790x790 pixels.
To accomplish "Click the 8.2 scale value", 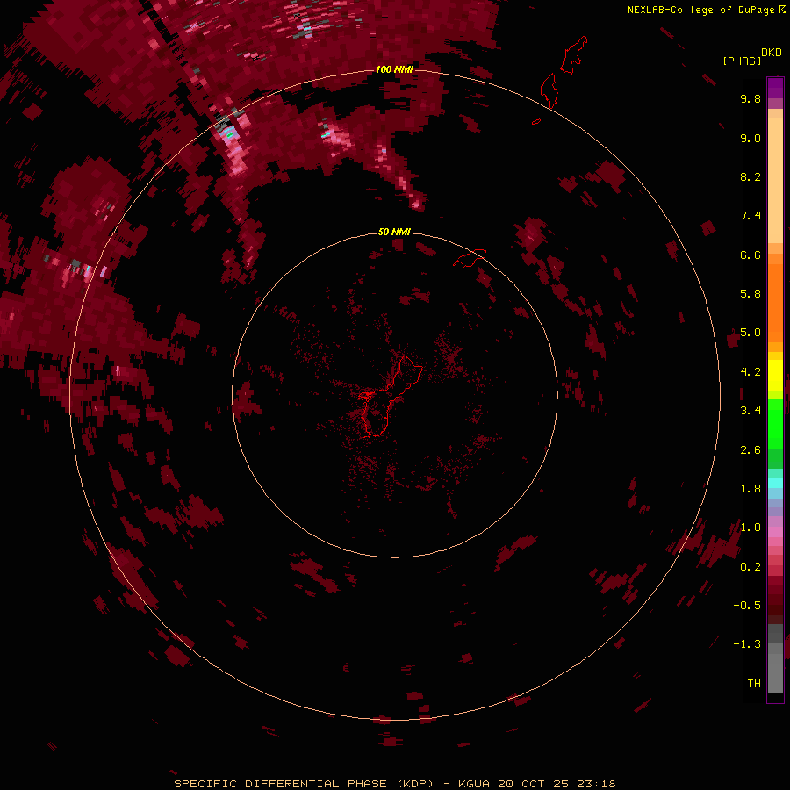I will 750,176.
